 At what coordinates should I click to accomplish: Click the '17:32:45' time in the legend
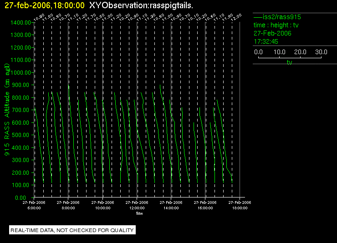pyautogui.click(x=266, y=41)
